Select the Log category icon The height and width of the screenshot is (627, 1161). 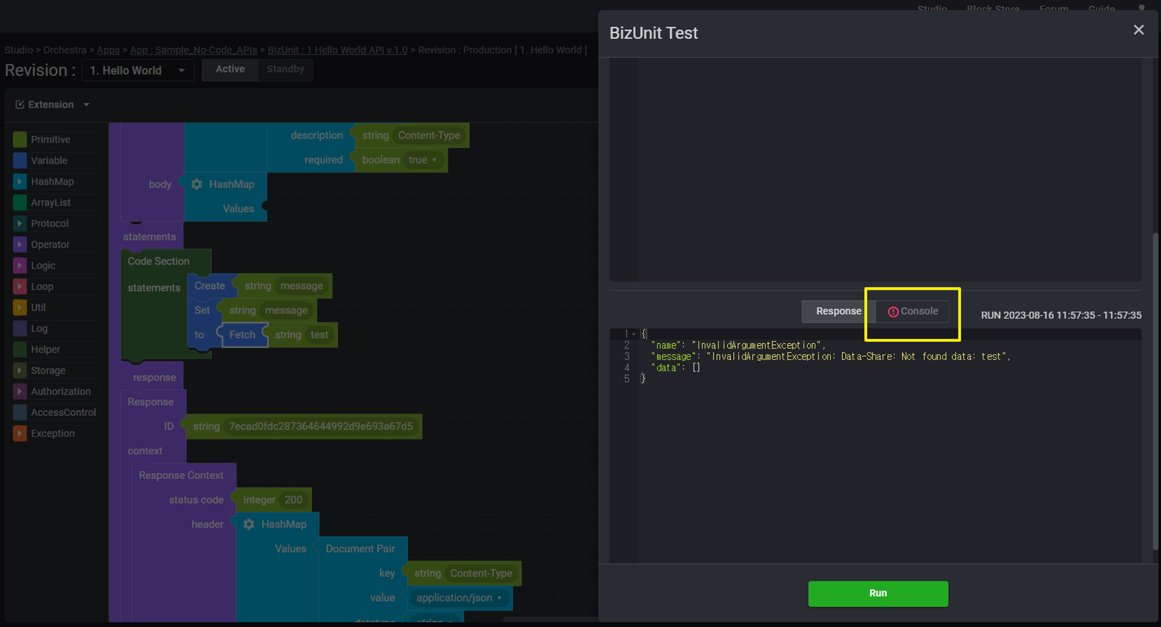20,328
